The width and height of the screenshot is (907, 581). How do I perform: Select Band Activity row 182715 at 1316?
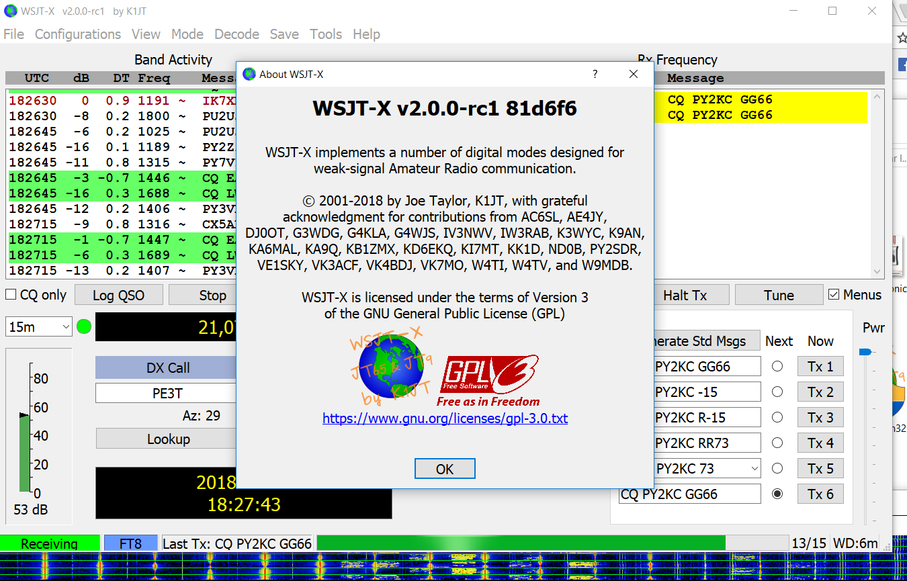point(122,224)
